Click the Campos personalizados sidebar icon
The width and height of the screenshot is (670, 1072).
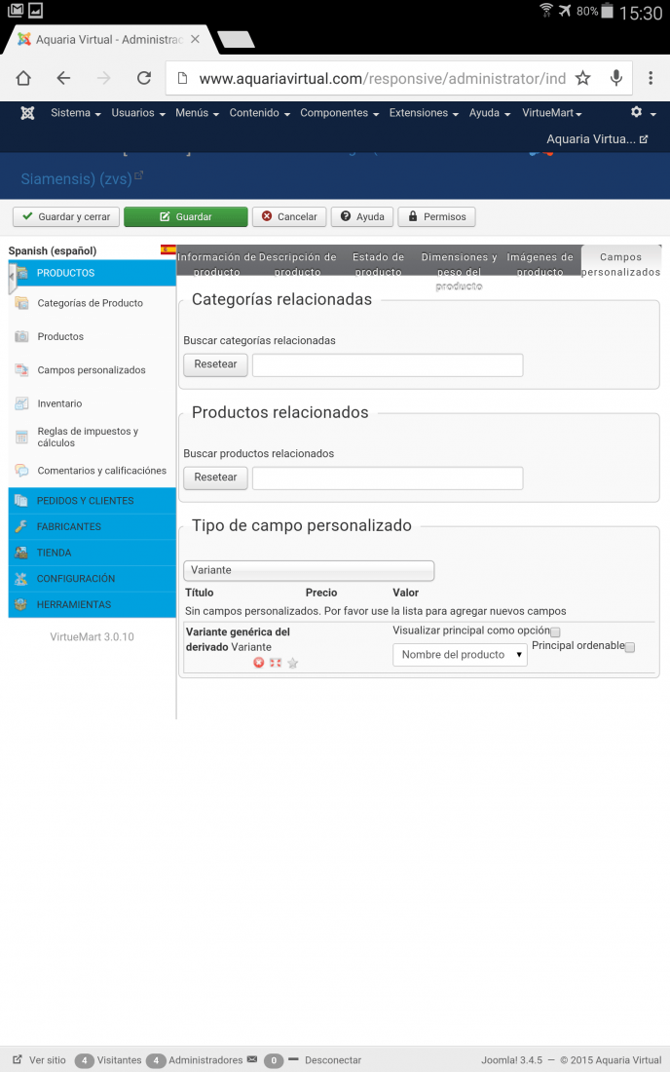(x=21, y=370)
